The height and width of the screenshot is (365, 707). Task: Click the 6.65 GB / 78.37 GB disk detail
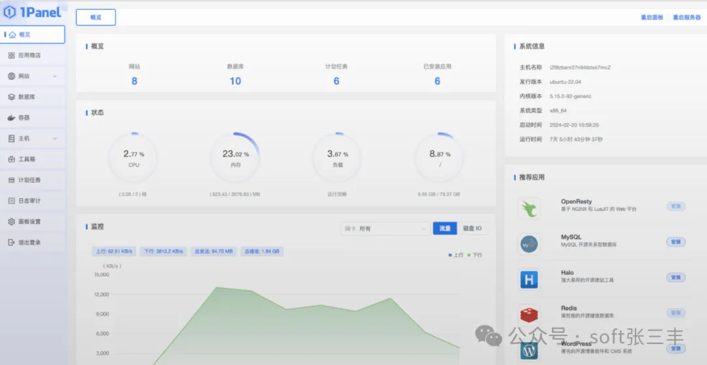click(x=439, y=194)
